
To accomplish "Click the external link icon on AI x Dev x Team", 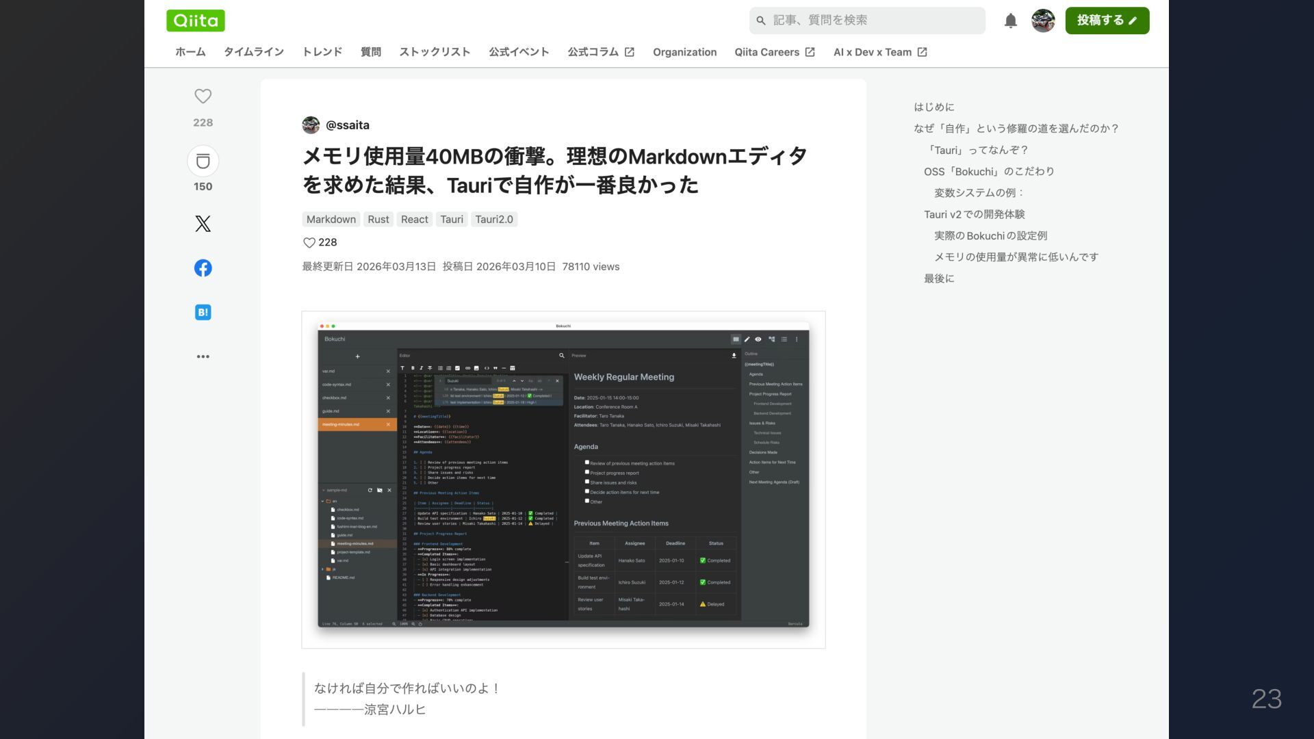I will [922, 52].
